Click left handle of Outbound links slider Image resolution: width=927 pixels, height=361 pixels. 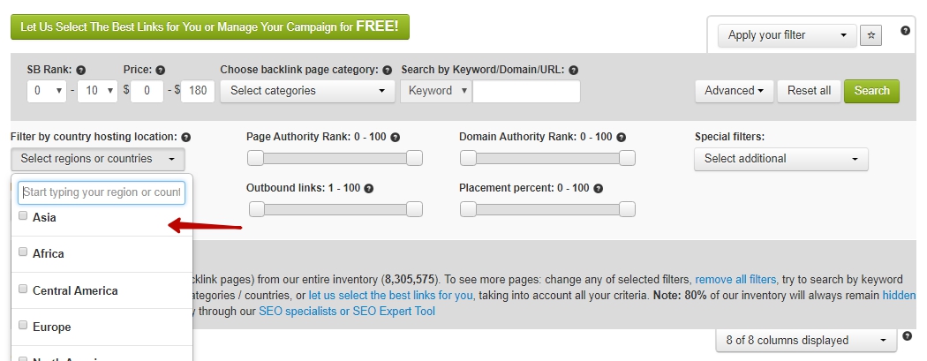[x=257, y=209]
